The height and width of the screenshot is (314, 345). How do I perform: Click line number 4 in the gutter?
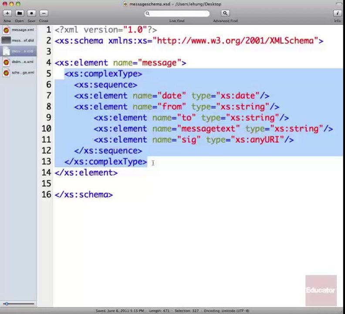(x=49, y=63)
